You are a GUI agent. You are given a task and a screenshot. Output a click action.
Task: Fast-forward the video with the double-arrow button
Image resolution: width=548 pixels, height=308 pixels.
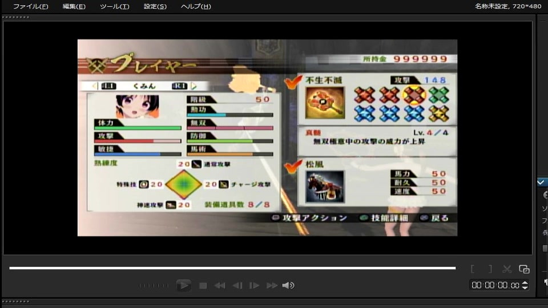pos(272,286)
